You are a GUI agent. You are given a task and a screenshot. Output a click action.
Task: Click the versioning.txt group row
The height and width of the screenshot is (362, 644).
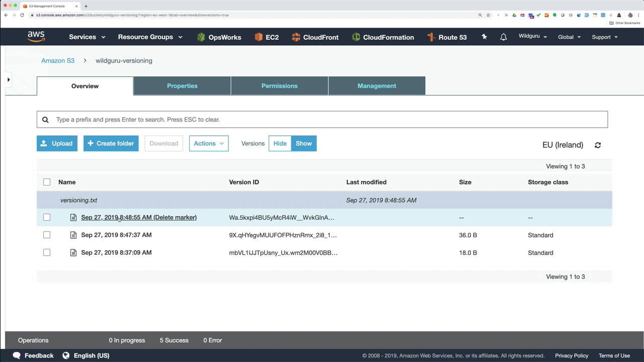point(325,200)
